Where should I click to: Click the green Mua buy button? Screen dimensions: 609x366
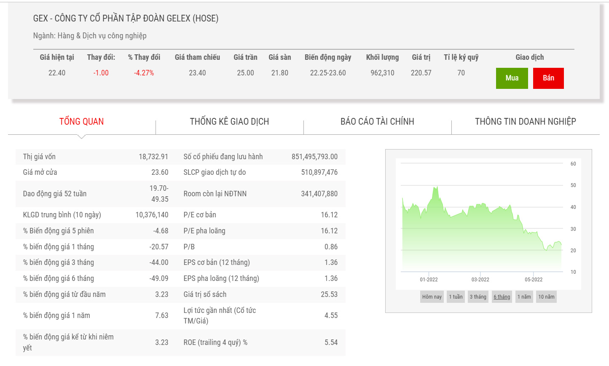tap(512, 78)
